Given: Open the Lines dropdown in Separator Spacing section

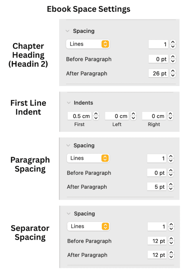Looking at the screenshot, I should click(88, 226).
